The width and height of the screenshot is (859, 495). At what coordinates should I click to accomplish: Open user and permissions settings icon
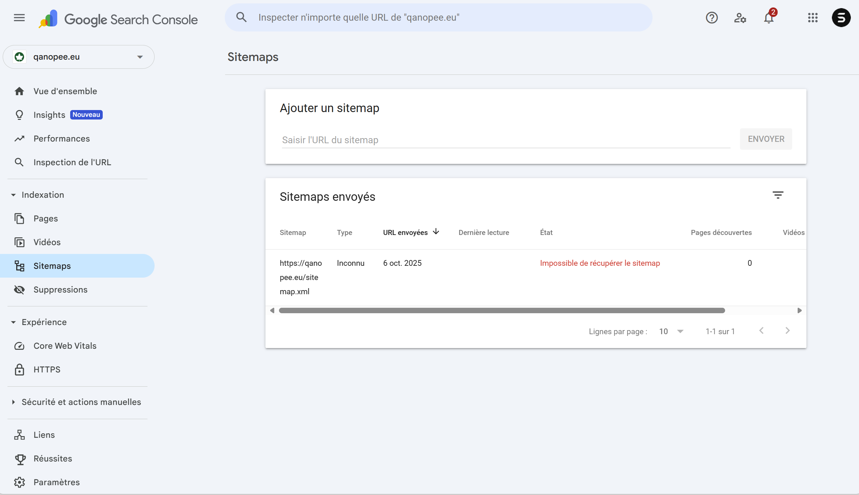(x=740, y=18)
